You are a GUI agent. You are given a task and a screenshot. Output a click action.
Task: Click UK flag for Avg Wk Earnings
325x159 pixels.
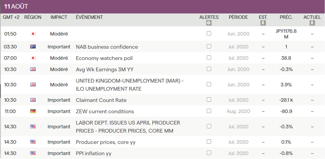33,69
